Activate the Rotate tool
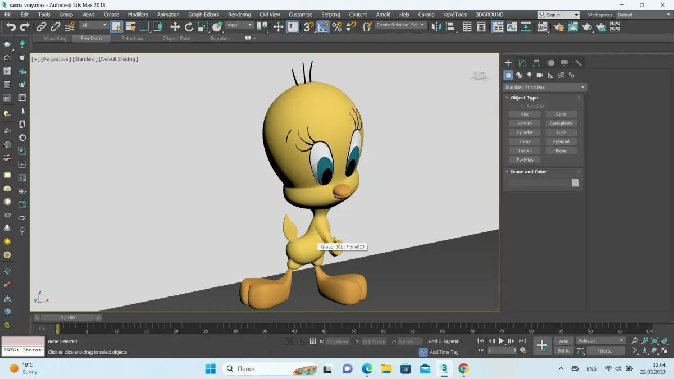The height and width of the screenshot is (379, 674). pyautogui.click(x=189, y=26)
